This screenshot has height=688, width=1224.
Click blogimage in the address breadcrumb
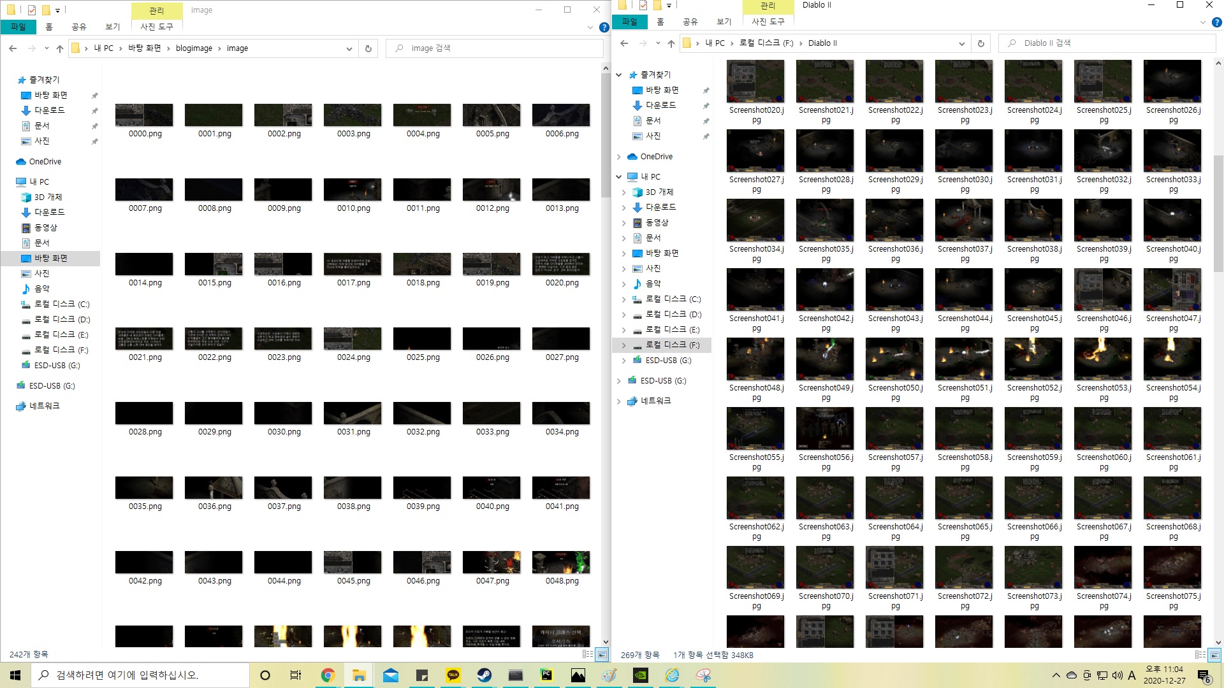194,48
